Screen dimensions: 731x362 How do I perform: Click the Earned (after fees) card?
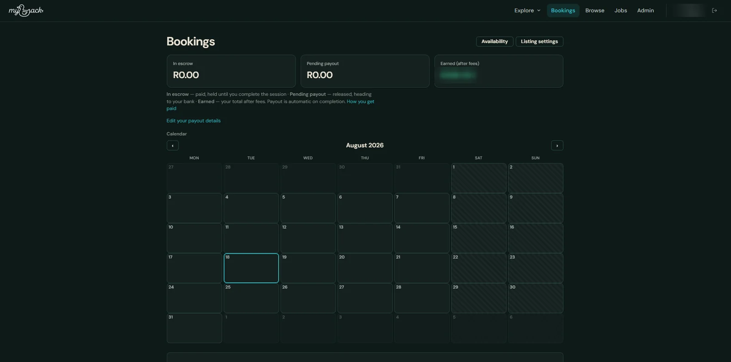(x=498, y=71)
